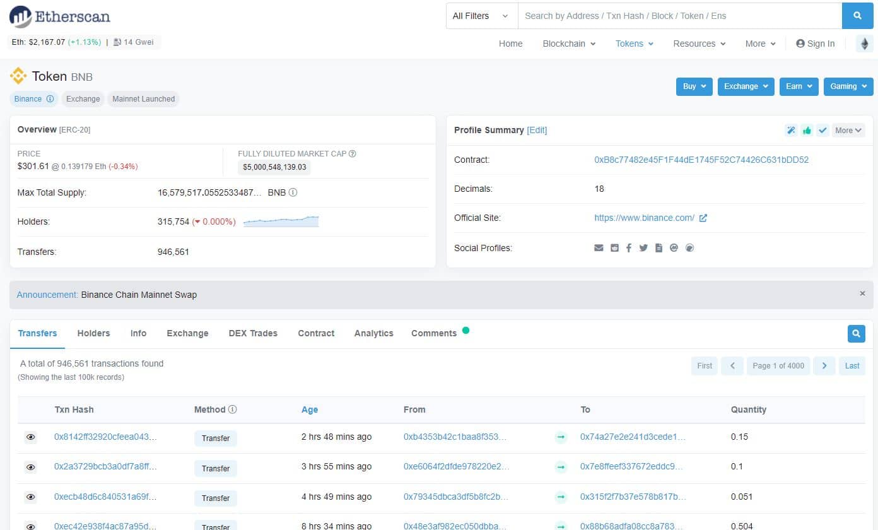Switch to the Comments tab
878x530 pixels.
pyautogui.click(x=434, y=333)
